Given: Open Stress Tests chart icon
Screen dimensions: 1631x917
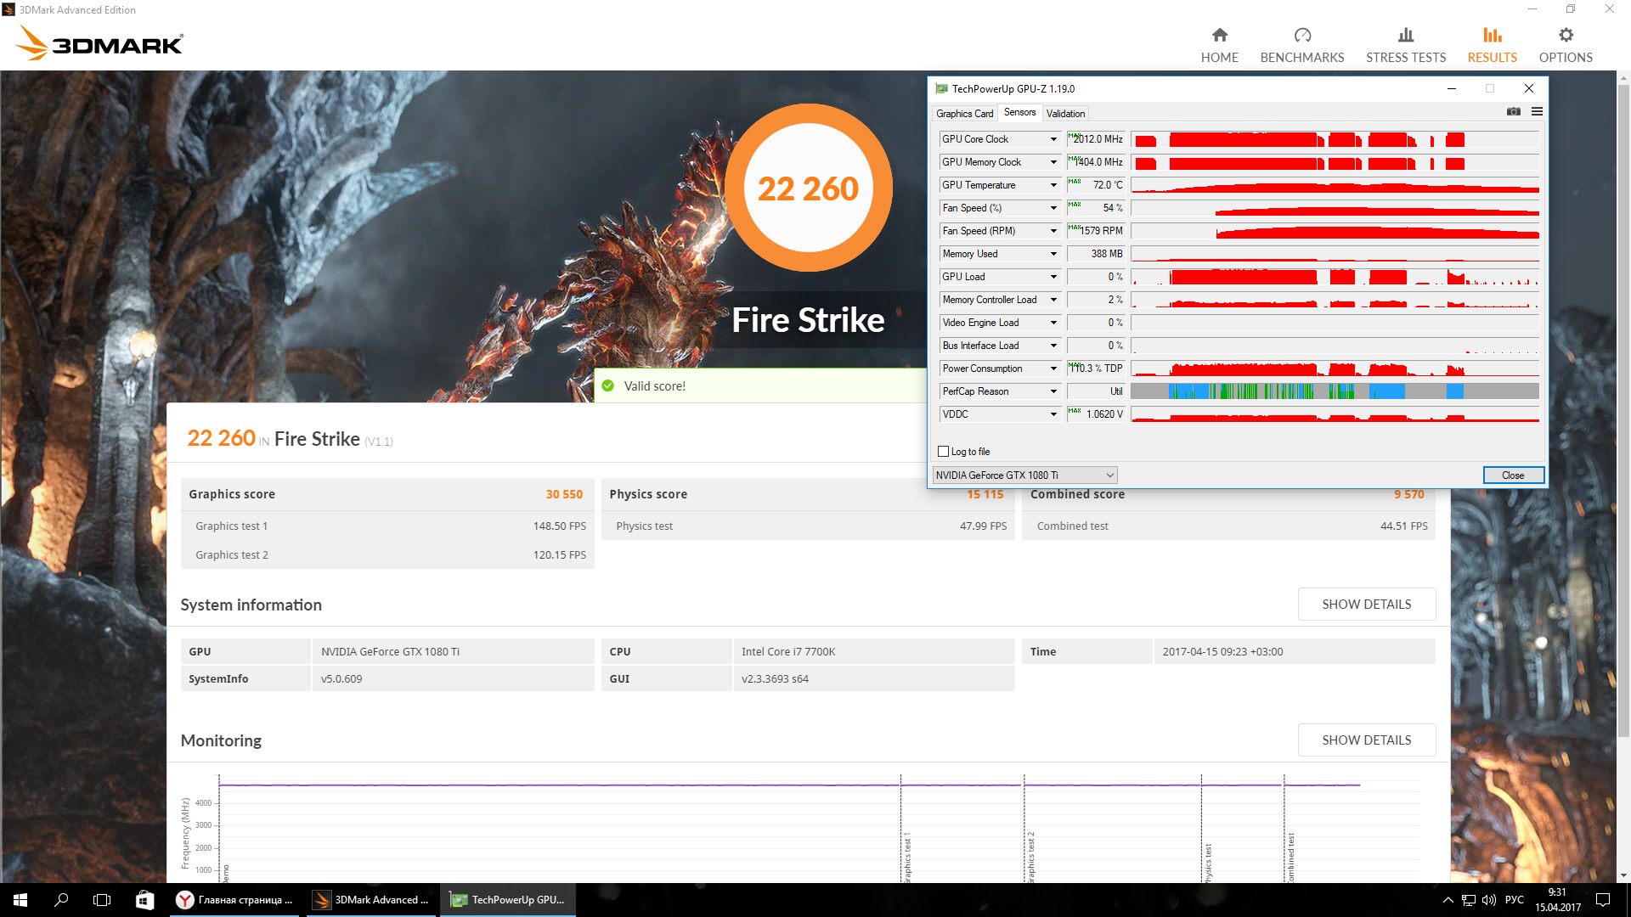Looking at the screenshot, I should click(1405, 36).
